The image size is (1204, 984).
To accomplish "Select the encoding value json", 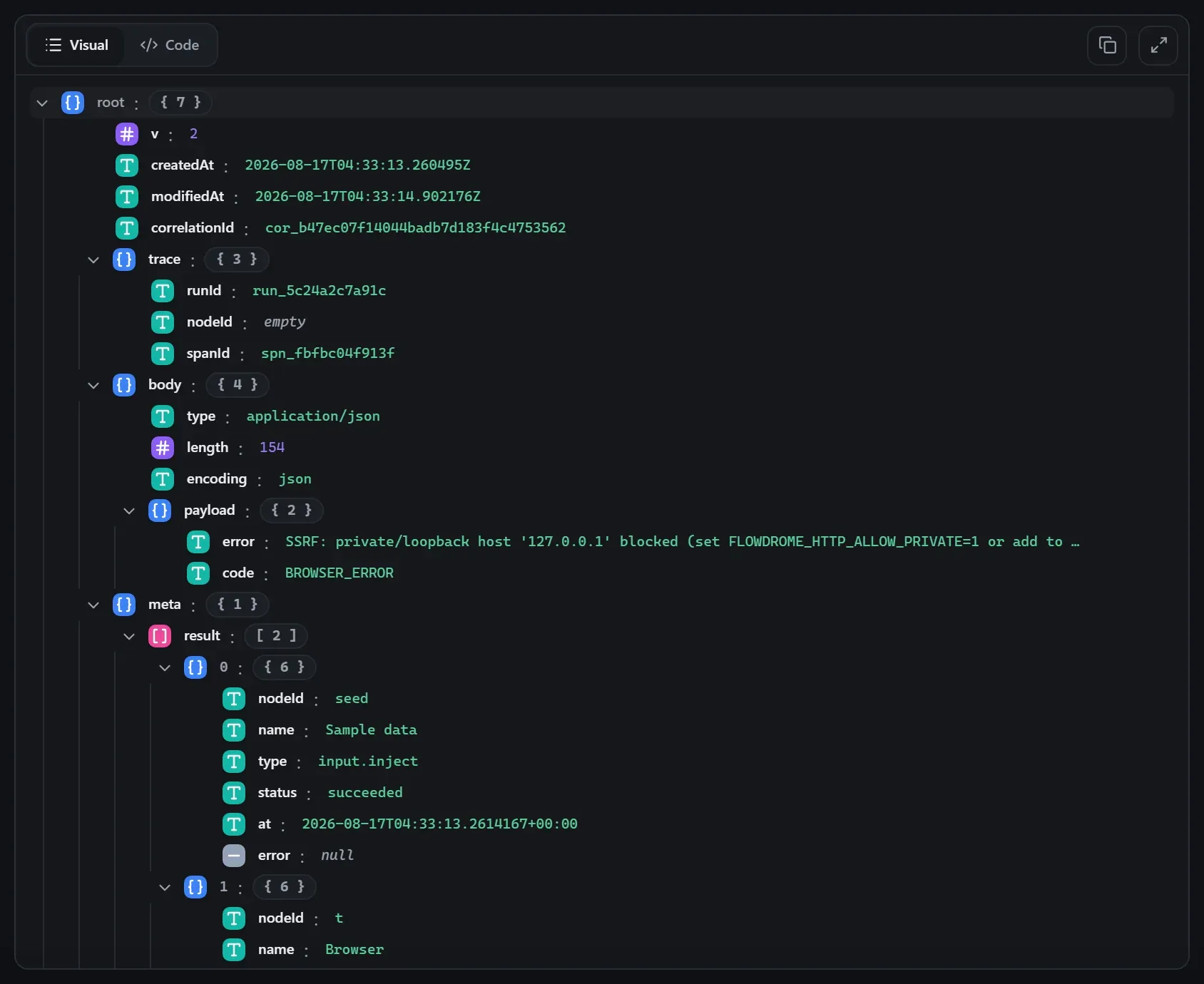I will 295,479.
